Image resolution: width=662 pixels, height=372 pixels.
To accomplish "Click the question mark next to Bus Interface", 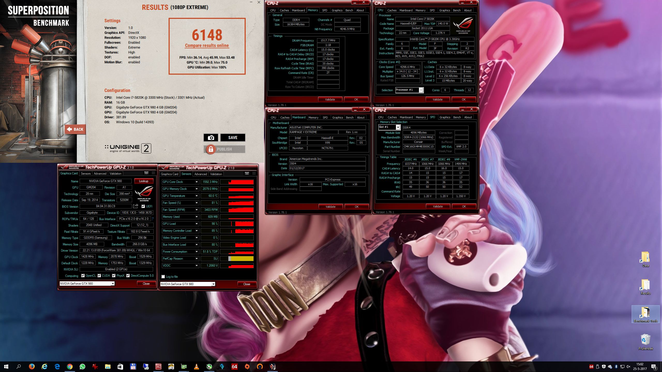I will coord(153,219).
